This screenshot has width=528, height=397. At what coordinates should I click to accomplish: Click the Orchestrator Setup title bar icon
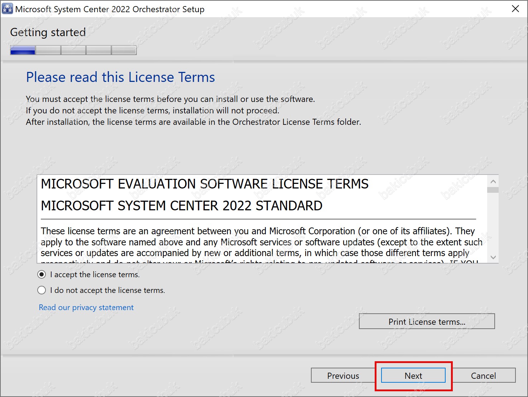7,9
